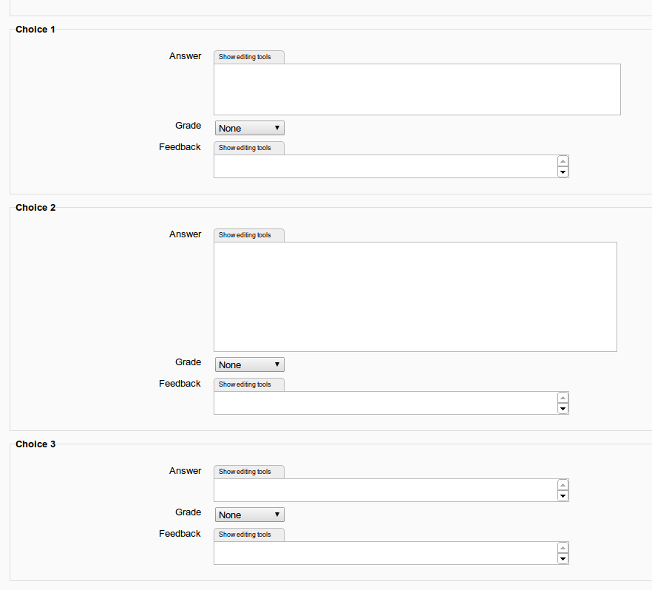Screen dimensions: 652x590
Task: Show editing tools for Choice 3 Answer
Action: tap(249, 472)
